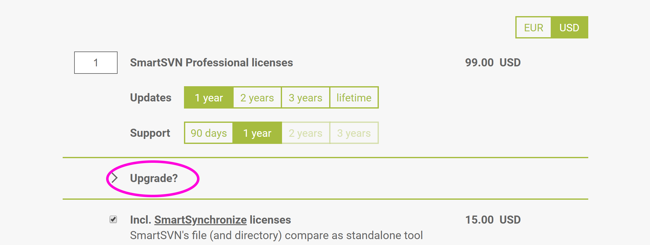This screenshot has height=245, width=650.
Task: Click the license quantity input field
Action: click(x=96, y=63)
